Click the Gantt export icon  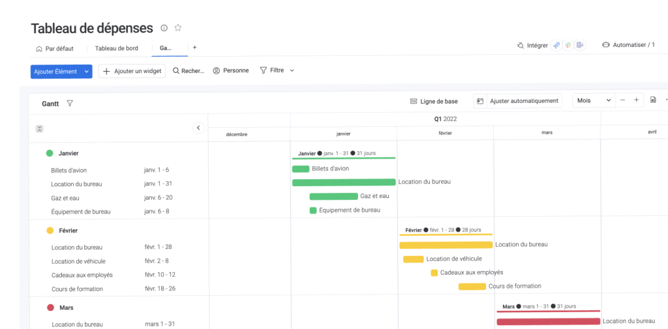click(x=653, y=100)
